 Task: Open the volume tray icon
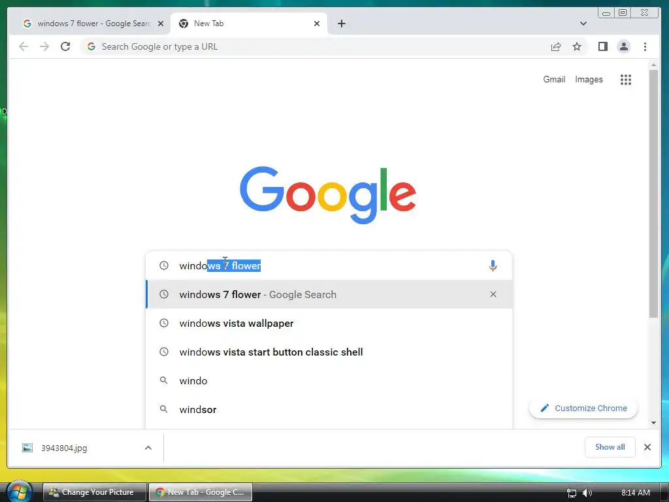tap(587, 493)
